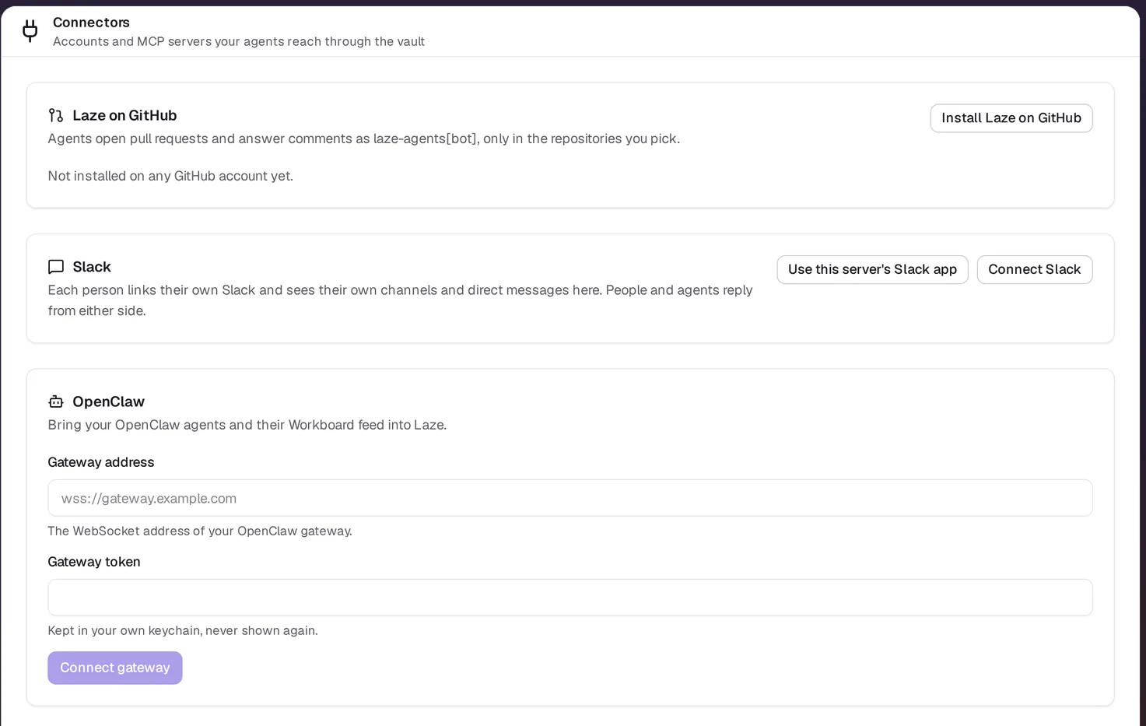
Task: Choose Use this server's Slack app
Action: tap(872, 269)
